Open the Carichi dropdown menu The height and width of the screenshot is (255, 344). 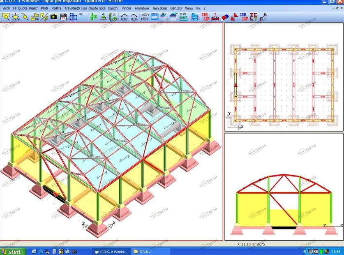(113, 8)
